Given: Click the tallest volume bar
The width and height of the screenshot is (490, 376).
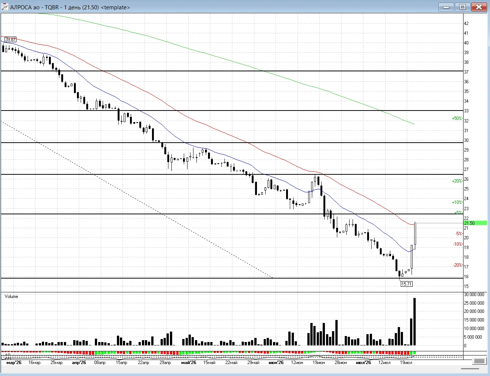Looking at the screenshot, I should [415, 321].
